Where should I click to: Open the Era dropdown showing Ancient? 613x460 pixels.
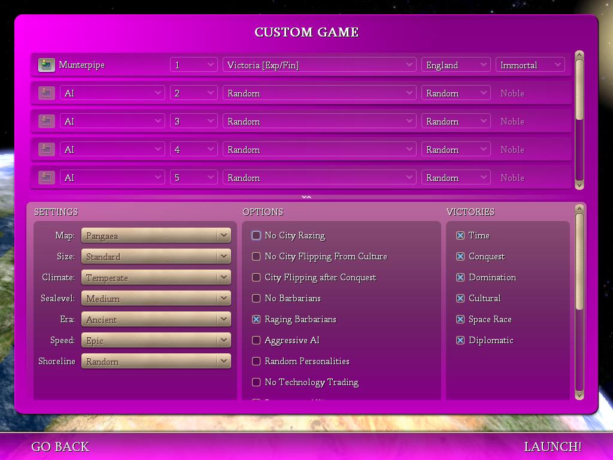point(156,319)
